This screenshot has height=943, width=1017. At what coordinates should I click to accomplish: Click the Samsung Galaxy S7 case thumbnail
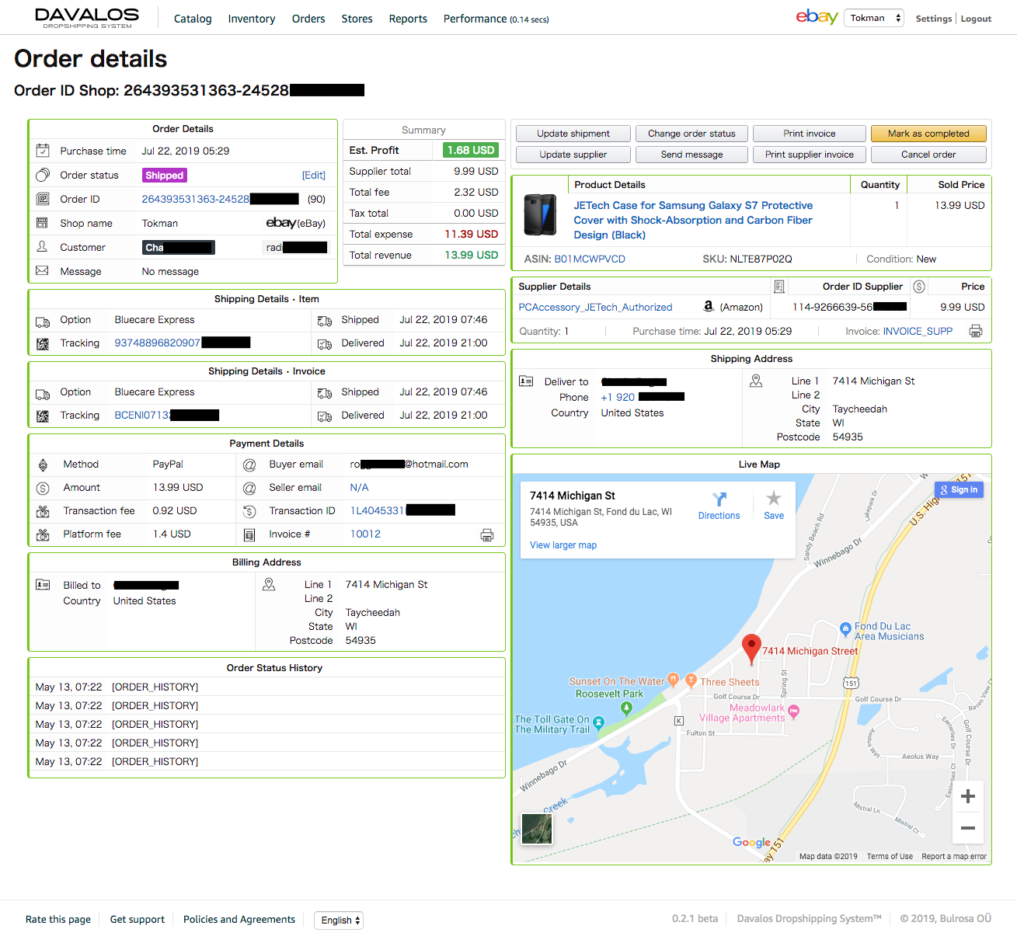coord(540,214)
